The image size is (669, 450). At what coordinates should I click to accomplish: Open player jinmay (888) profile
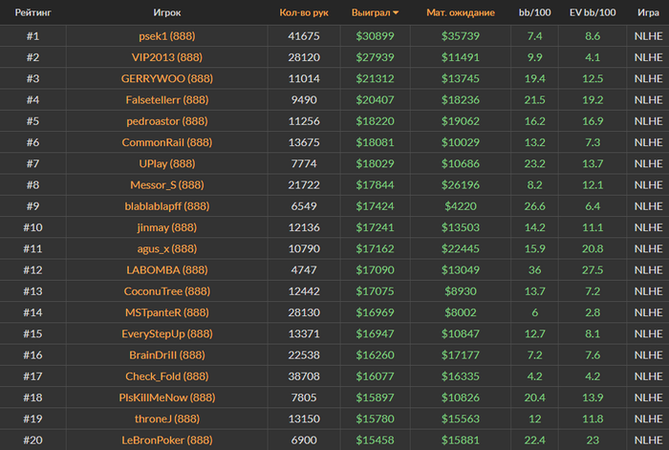tap(167, 227)
